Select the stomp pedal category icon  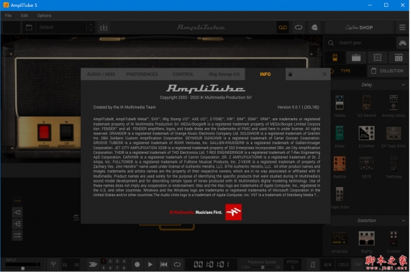click(335, 57)
